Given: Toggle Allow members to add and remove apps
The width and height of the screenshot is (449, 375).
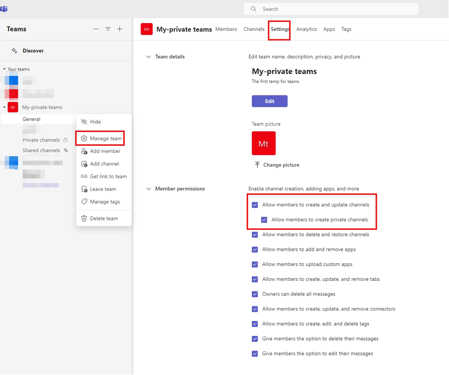Looking at the screenshot, I should click(255, 250).
